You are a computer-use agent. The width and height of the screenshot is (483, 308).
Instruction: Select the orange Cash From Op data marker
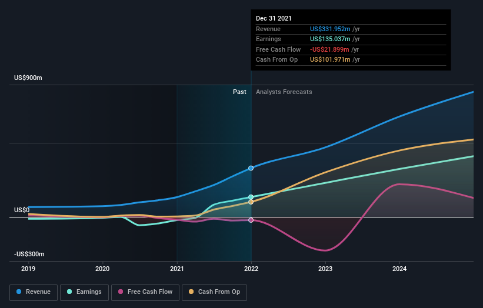coord(251,202)
